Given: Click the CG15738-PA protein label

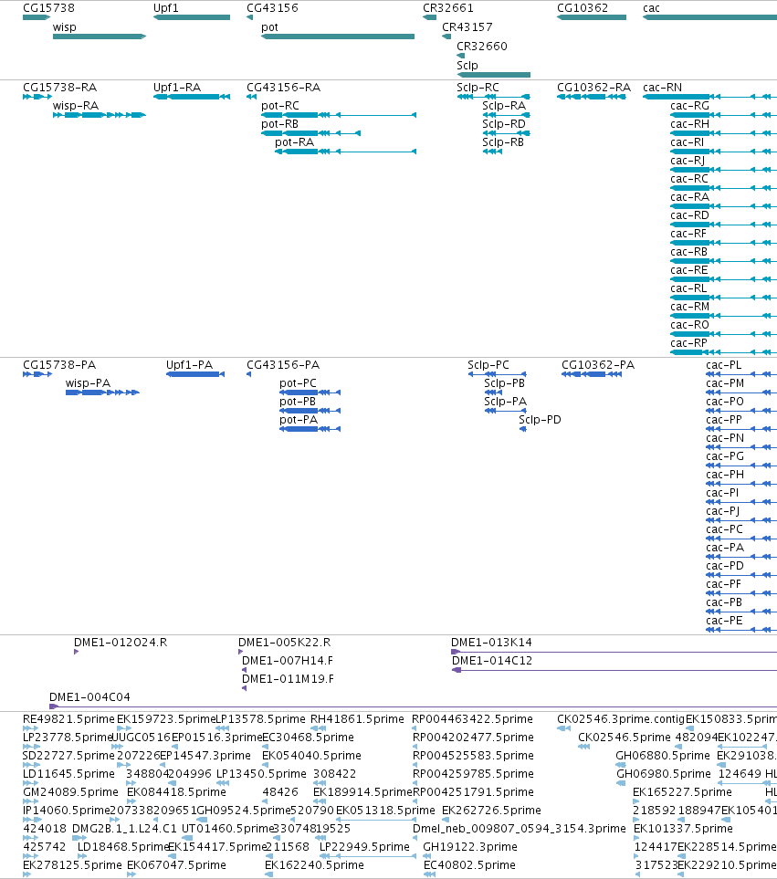Looking at the screenshot, I should pyautogui.click(x=59, y=365).
